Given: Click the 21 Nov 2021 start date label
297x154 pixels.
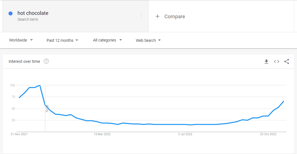Looking at the screenshot, I should click(x=19, y=134).
